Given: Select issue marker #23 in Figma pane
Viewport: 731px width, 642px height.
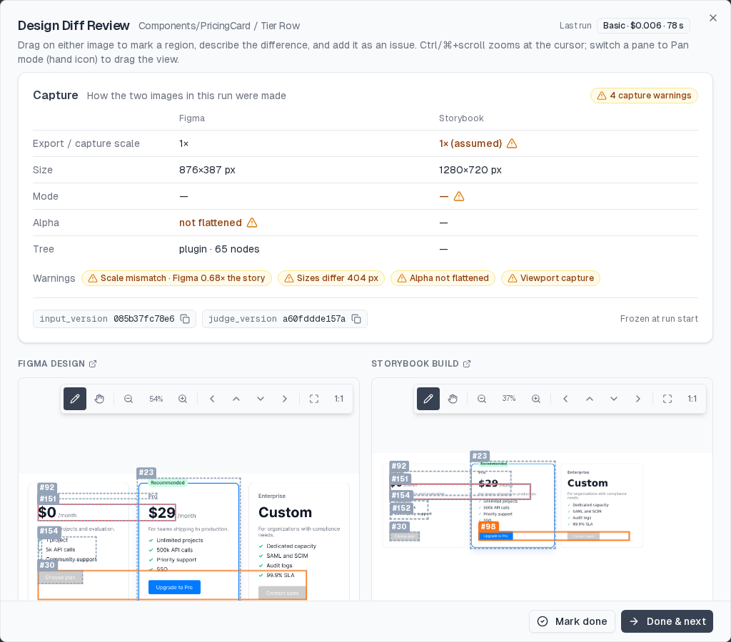Looking at the screenshot, I should click(146, 472).
